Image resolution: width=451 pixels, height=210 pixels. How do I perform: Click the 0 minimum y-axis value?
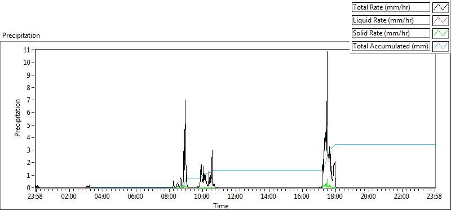coord(29,188)
